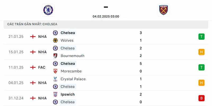Click the Chelsea crest in the match header

click(x=48, y=10)
